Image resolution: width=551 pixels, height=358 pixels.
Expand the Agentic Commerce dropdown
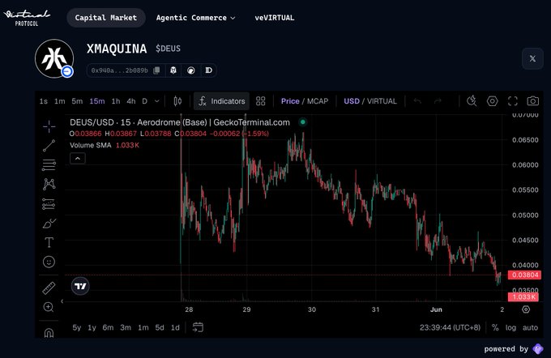click(x=196, y=18)
